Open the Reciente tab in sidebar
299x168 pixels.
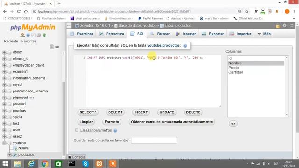(x=11, y=41)
